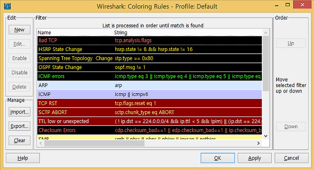Select the ICMP rule name with the lavender background
The height and width of the screenshot is (170, 314).
tap(44, 94)
